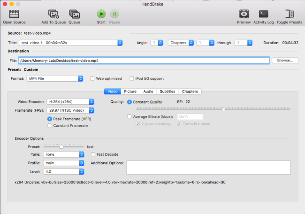Switch to the Audio tab
This screenshot has height=214, width=305.
[x=148, y=92]
